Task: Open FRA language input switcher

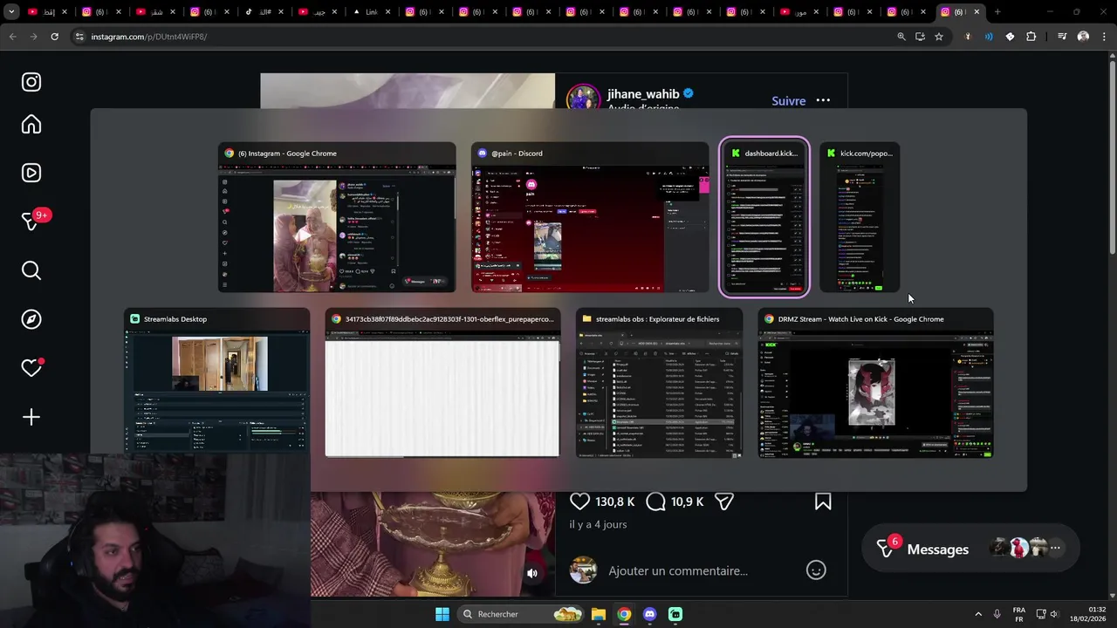Action: tap(1019, 614)
